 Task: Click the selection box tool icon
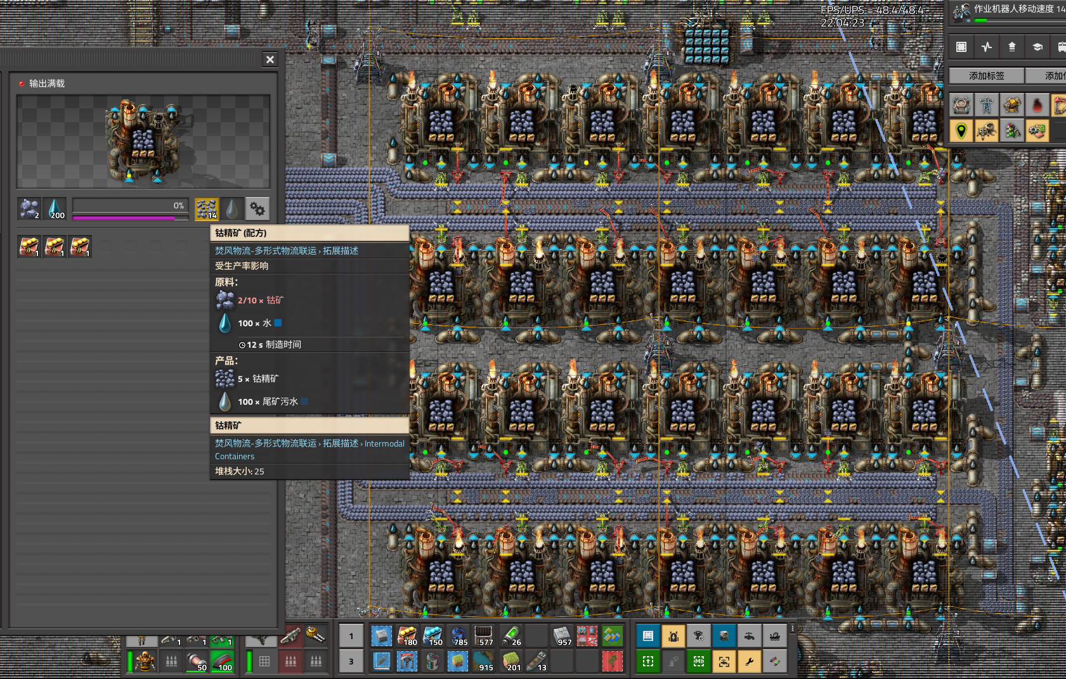pos(961,47)
